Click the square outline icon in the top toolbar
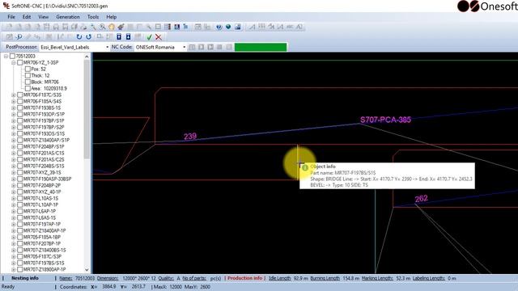518x291 pixels. pos(159,27)
